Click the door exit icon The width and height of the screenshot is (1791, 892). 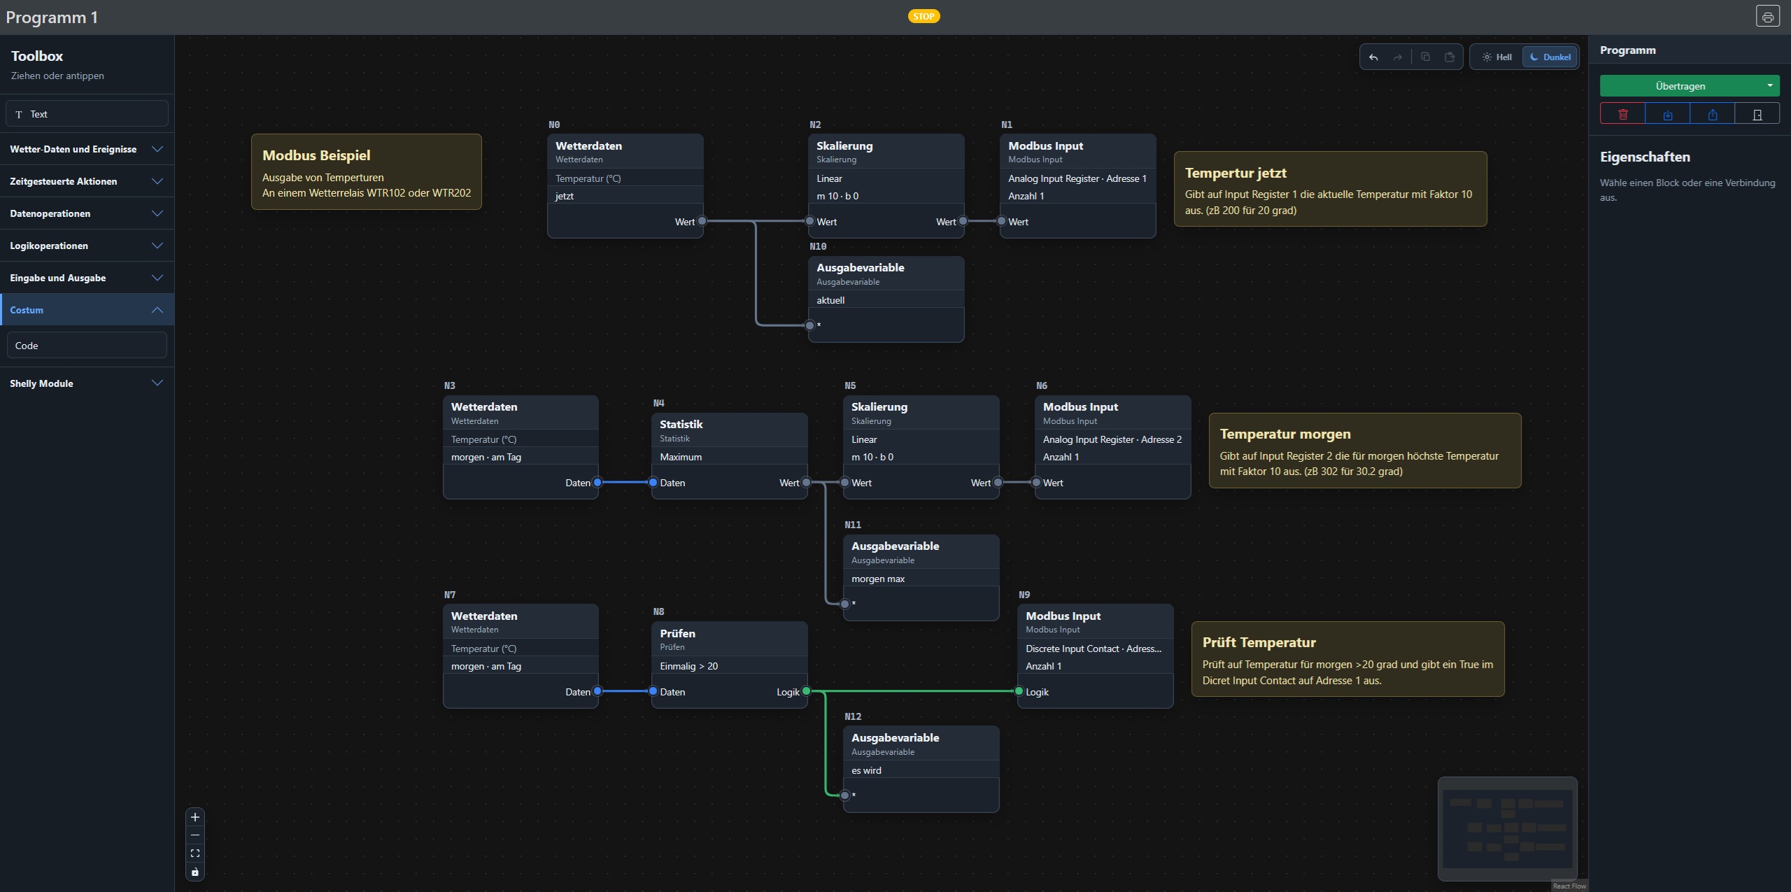coord(1757,114)
